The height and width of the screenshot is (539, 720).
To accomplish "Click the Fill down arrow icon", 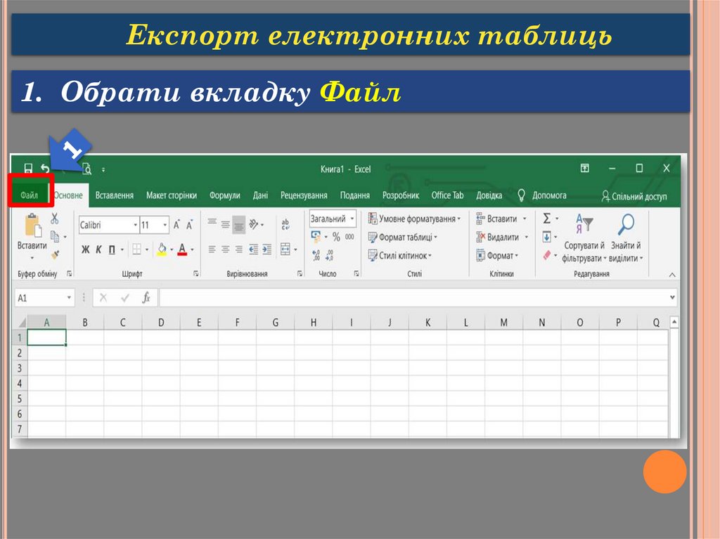I will 547,237.
